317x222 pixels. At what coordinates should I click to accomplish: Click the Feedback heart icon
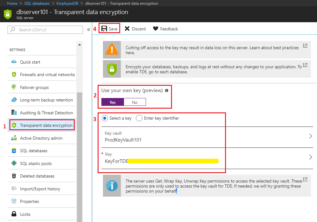[155, 28]
